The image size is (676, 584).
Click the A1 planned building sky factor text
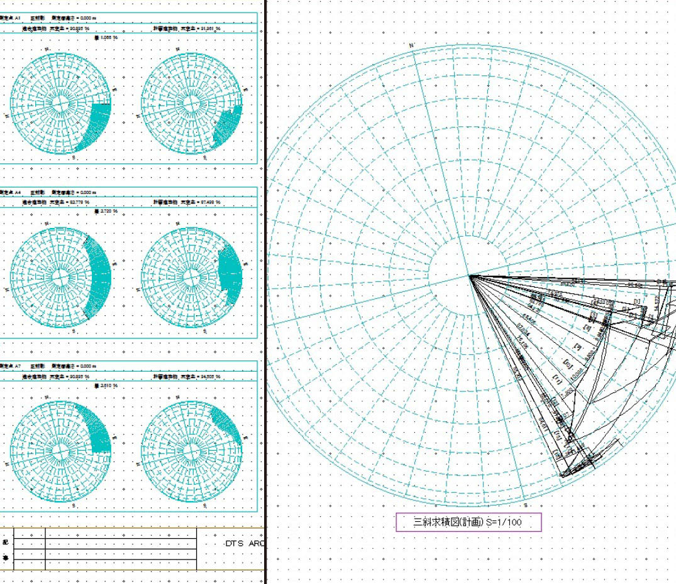[x=187, y=28]
